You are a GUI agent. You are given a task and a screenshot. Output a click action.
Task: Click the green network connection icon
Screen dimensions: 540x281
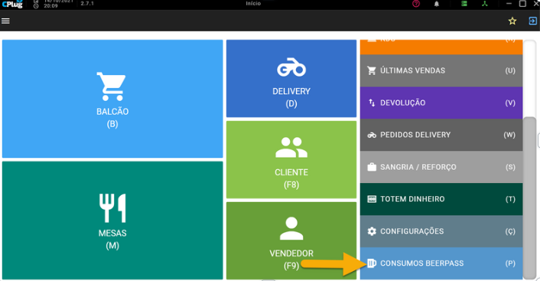(485, 4)
